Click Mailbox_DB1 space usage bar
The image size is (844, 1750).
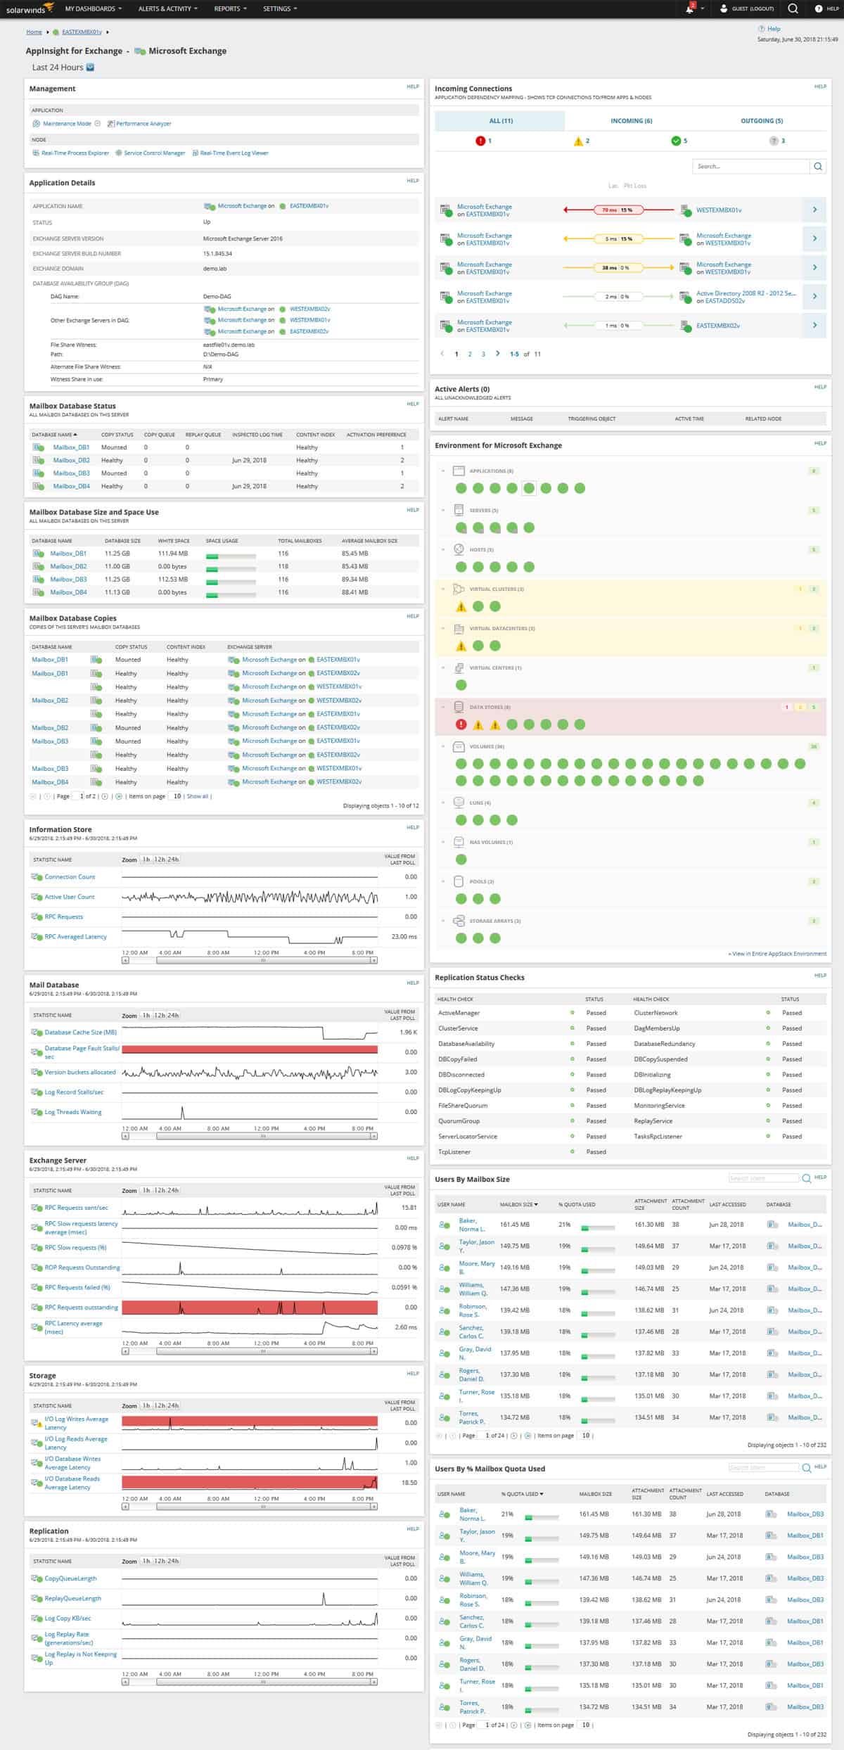coord(230,556)
